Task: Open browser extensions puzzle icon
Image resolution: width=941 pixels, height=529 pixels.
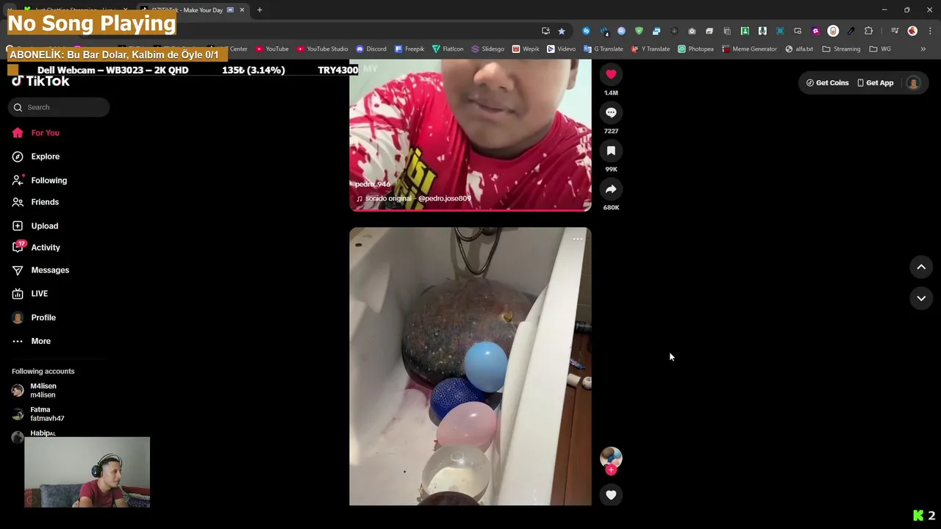Action: [869, 31]
